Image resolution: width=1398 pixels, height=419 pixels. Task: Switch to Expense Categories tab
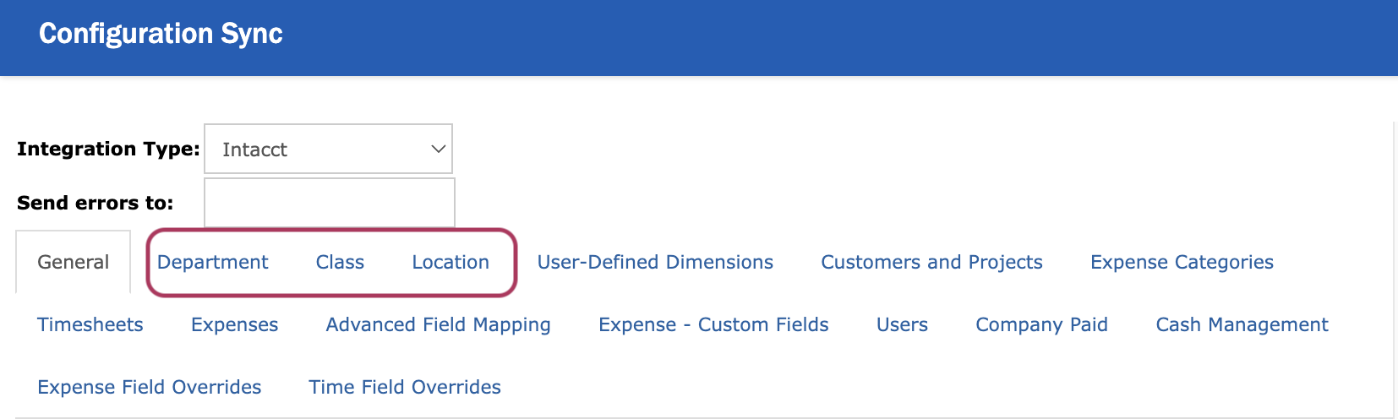point(1182,263)
